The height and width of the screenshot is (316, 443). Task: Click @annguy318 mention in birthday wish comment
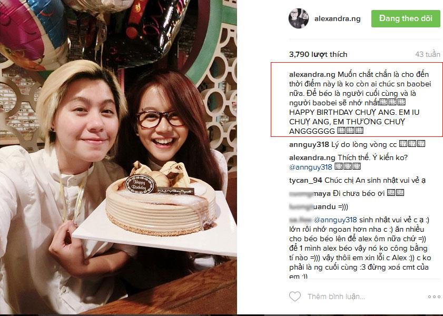(x=336, y=220)
